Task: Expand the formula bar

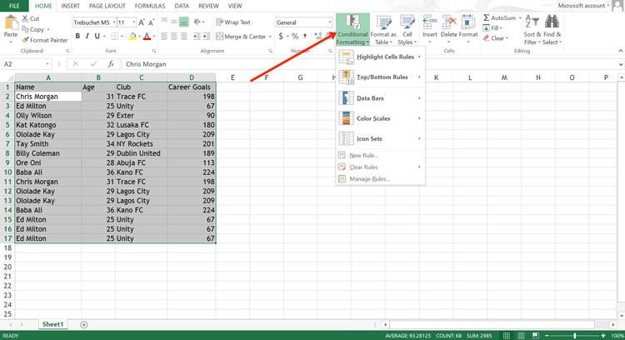Action: [x=621, y=64]
